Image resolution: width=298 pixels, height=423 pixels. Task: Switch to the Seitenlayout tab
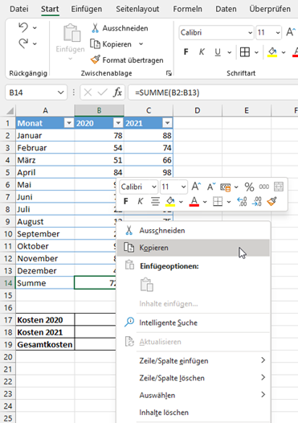coord(137,9)
